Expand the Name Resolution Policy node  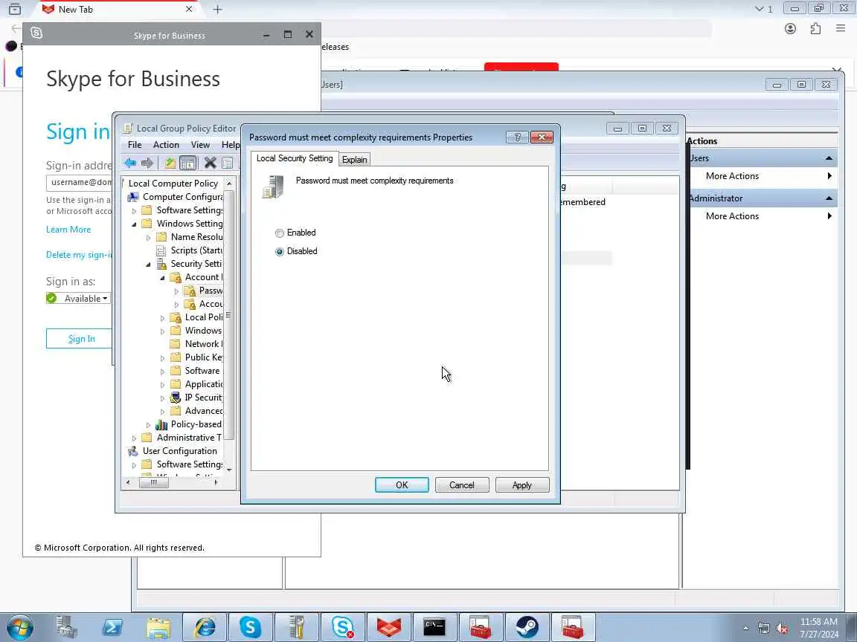pyautogui.click(x=148, y=238)
